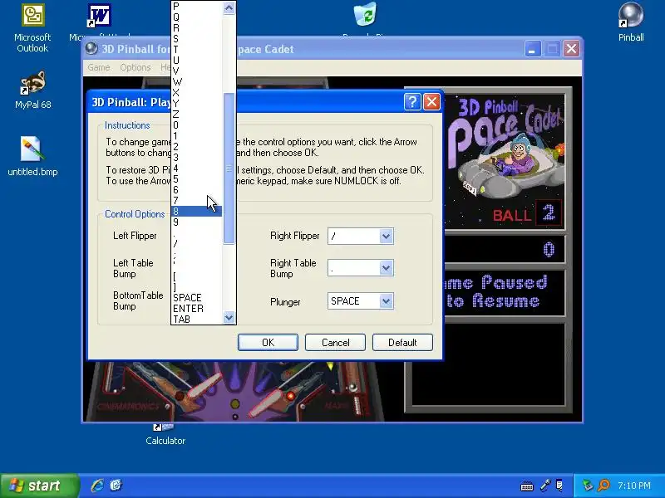Select TAB in the open key list
665x498 pixels.
(x=197, y=319)
